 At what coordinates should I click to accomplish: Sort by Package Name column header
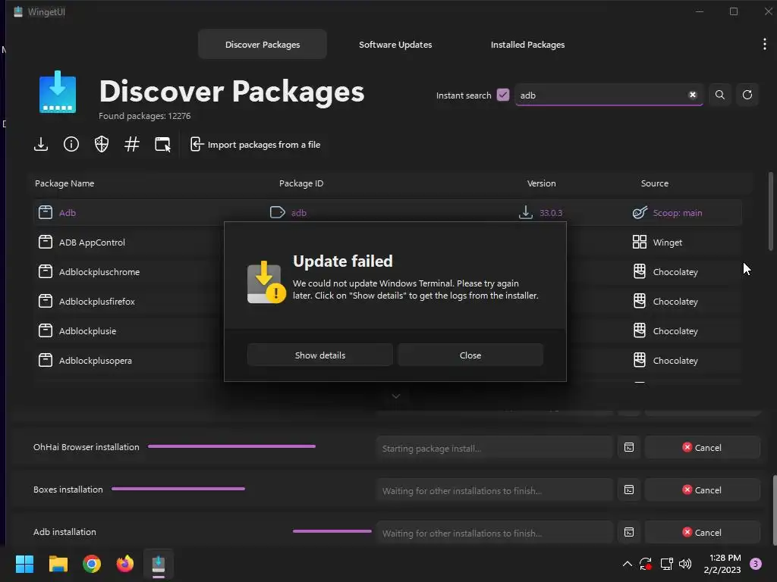tap(64, 183)
